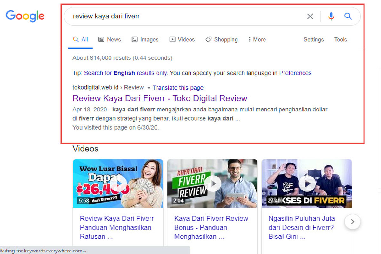381x254 pixels.
Task: Clear the search box with X icon
Action: [310, 16]
